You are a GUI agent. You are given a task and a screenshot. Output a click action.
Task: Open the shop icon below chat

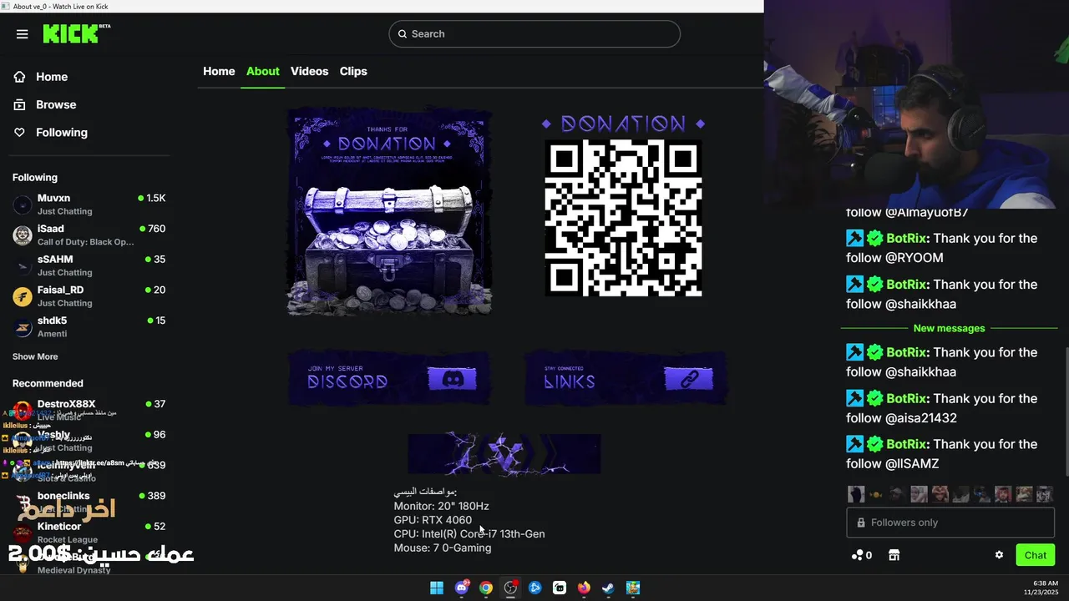(x=893, y=555)
